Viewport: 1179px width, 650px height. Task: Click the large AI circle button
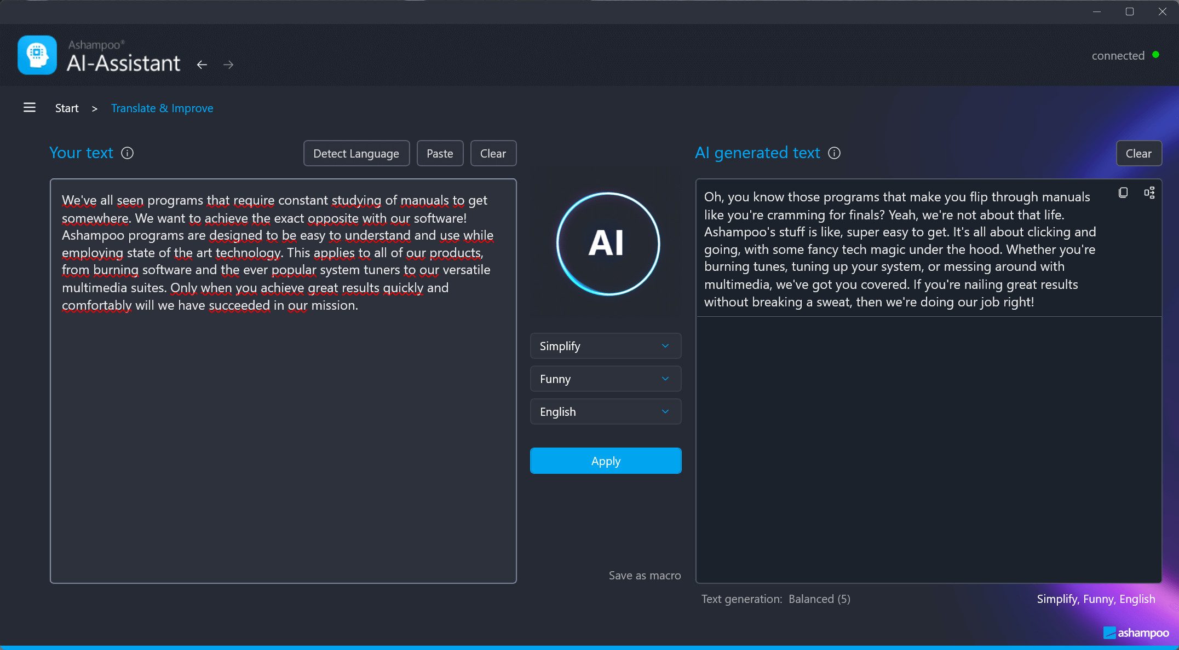608,243
